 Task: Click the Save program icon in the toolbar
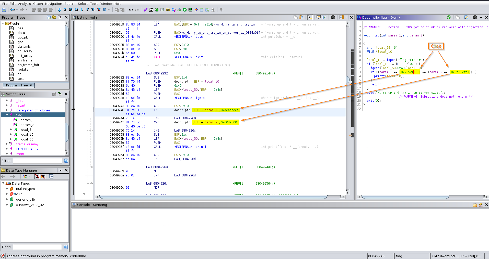coord(4,10)
